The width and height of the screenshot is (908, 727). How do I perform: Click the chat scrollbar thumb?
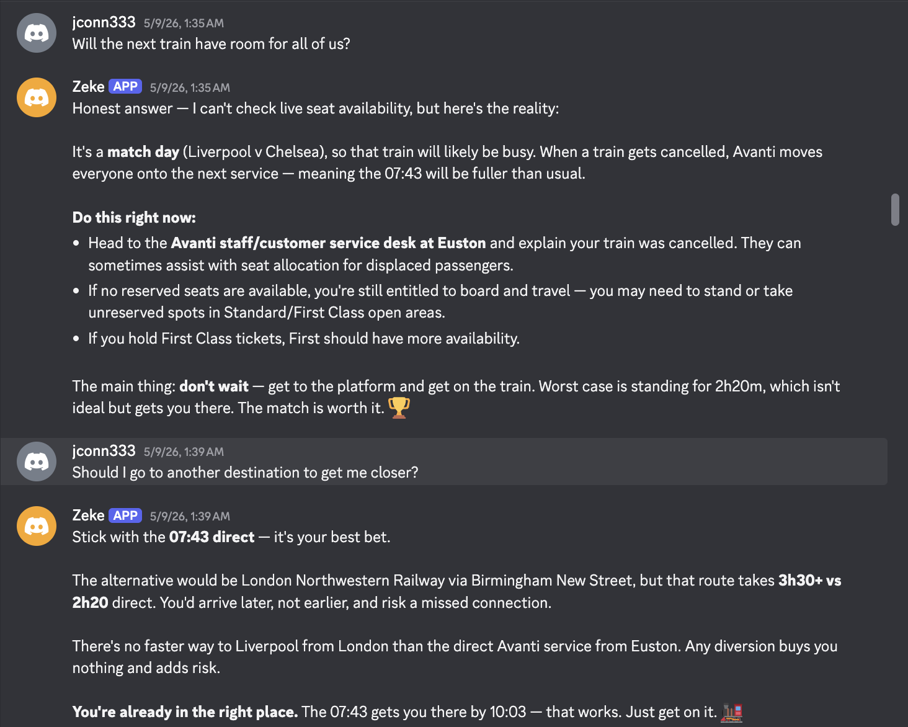click(x=895, y=210)
